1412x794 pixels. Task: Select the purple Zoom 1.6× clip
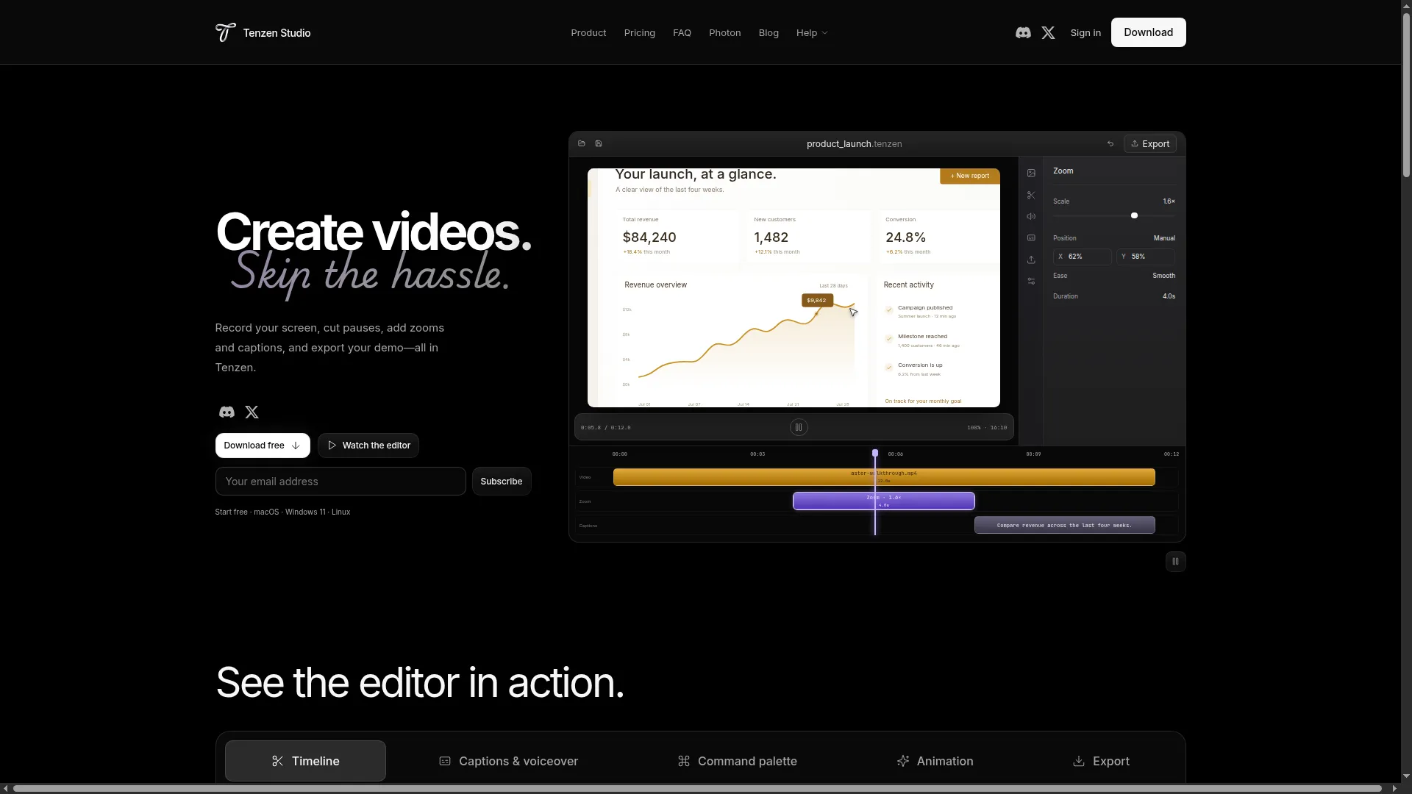pos(884,501)
